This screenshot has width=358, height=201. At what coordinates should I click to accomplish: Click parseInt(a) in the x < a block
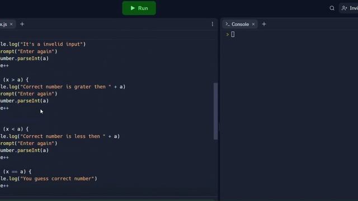point(33,150)
